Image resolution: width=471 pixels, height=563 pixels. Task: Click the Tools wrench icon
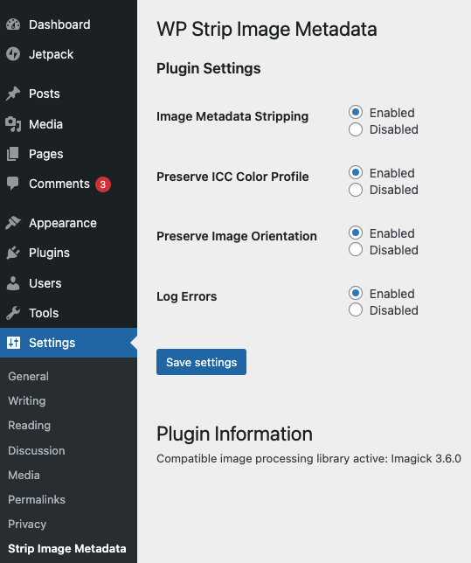pos(13,313)
